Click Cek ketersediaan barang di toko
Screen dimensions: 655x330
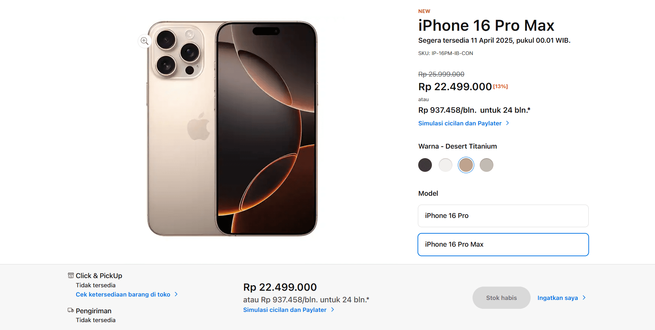point(123,294)
